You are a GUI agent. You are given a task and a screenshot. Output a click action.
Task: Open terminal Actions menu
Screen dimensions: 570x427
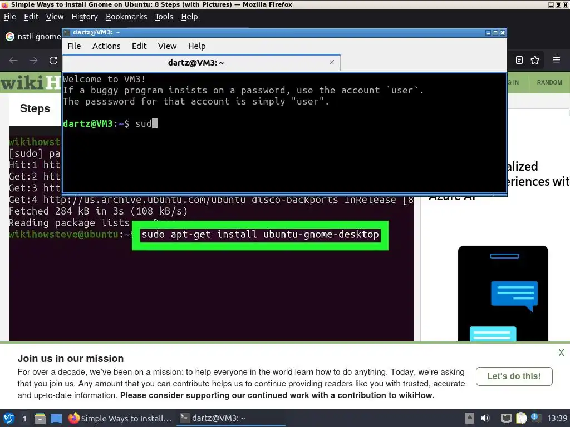click(x=106, y=46)
